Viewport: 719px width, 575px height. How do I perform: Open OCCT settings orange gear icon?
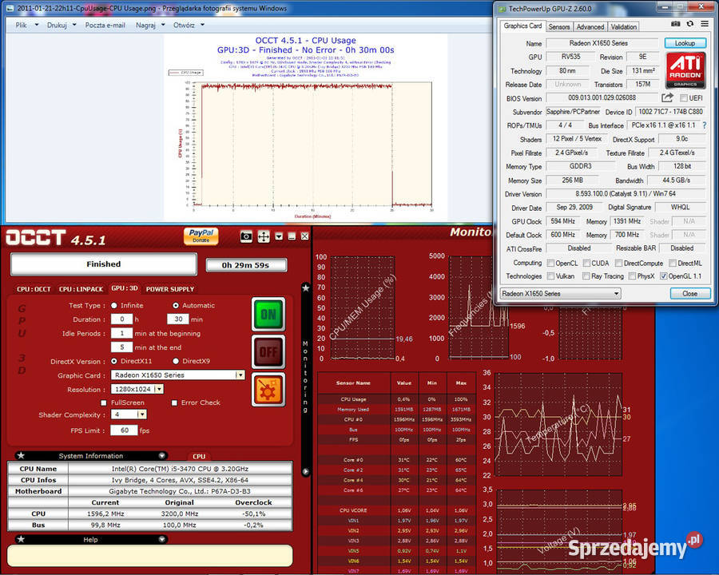(268, 389)
